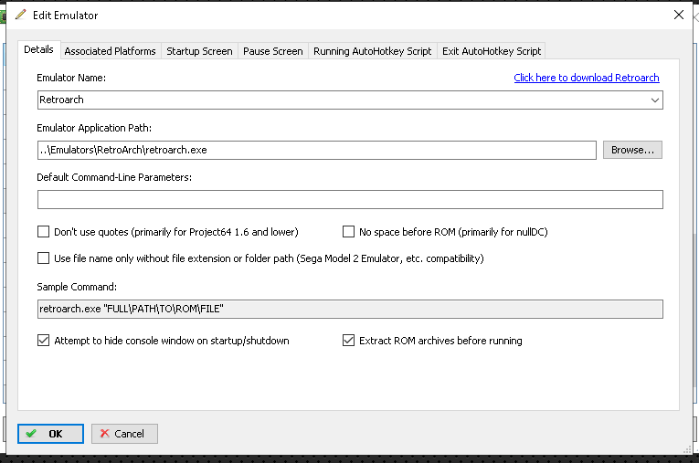The image size is (699, 463).
Task: Enable Use file name only checkbox
Action: (x=43, y=258)
